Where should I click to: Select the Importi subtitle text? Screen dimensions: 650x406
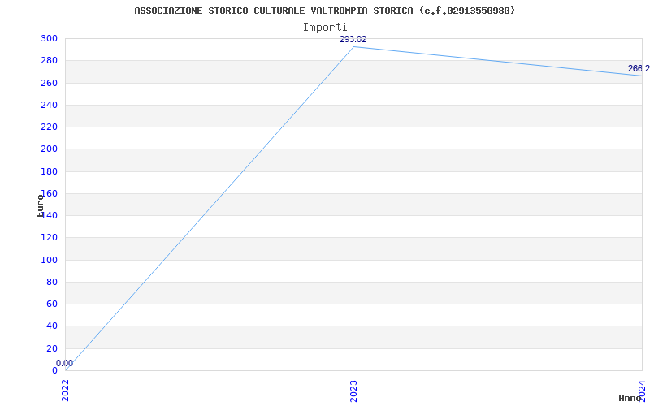pos(324,28)
